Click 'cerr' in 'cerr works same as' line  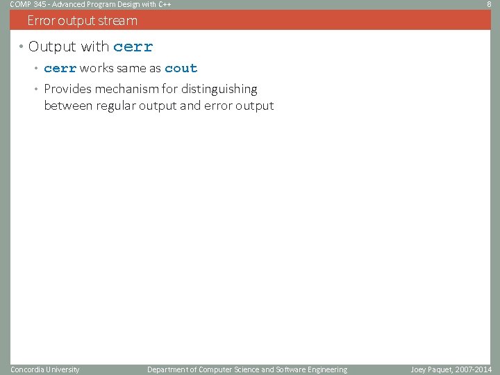60,68
